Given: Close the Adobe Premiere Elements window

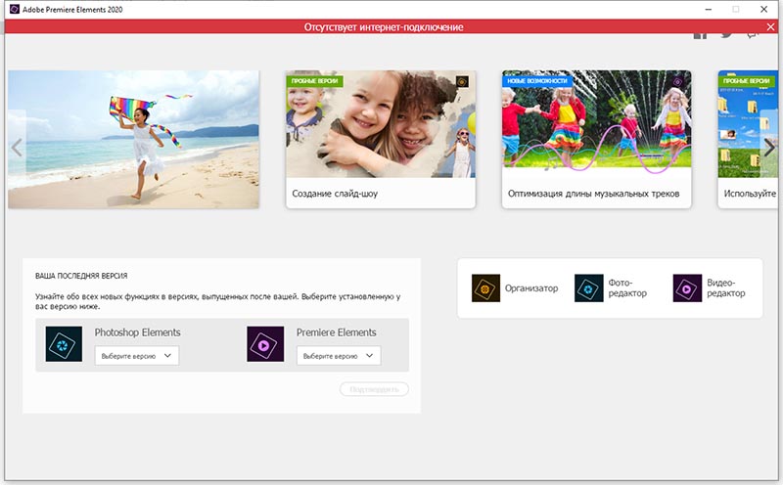Looking at the screenshot, I should pyautogui.click(x=763, y=9).
